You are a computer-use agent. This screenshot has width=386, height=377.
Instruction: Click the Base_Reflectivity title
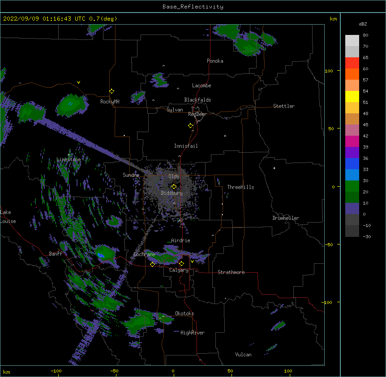point(193,7)
